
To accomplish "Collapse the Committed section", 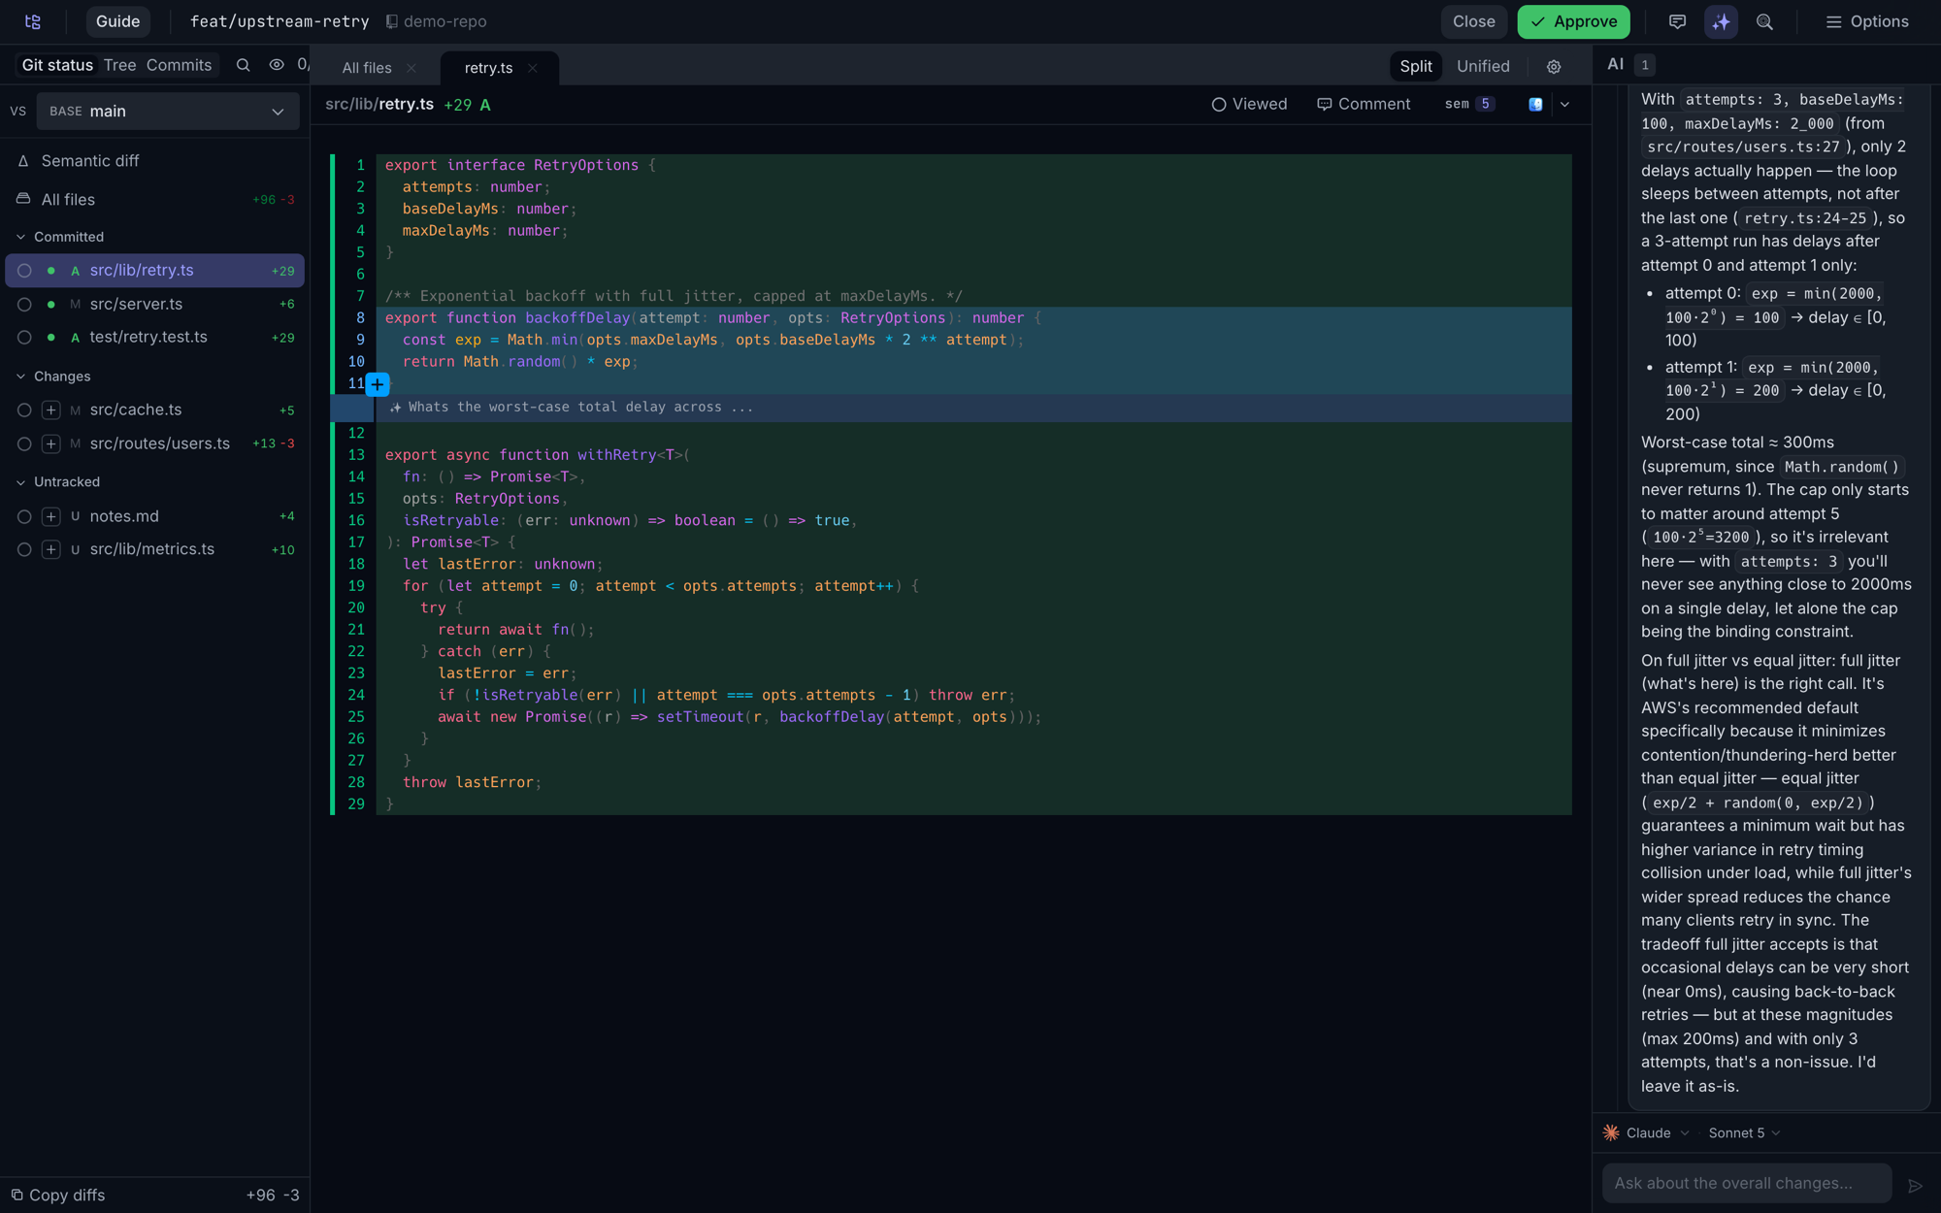I will (59, 237).
